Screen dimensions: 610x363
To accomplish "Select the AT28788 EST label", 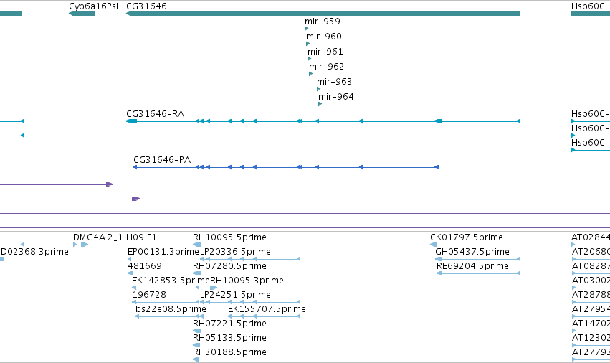I will coord(591,295).
